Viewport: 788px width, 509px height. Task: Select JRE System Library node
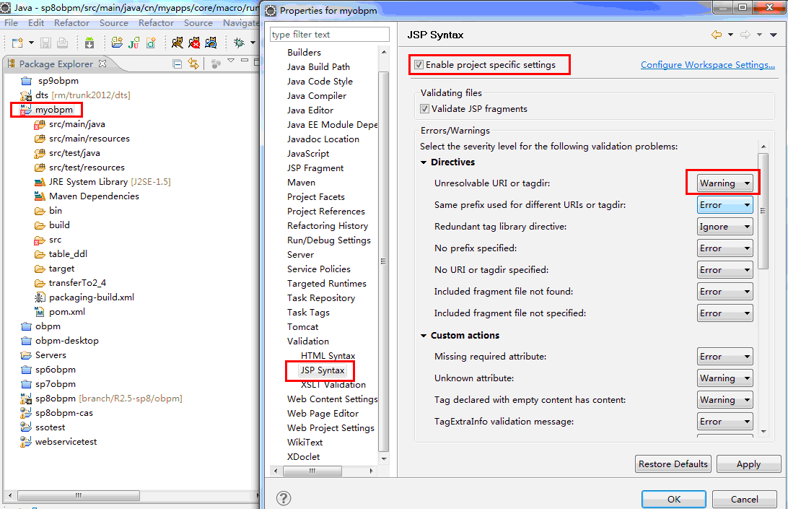click(88, 181)
